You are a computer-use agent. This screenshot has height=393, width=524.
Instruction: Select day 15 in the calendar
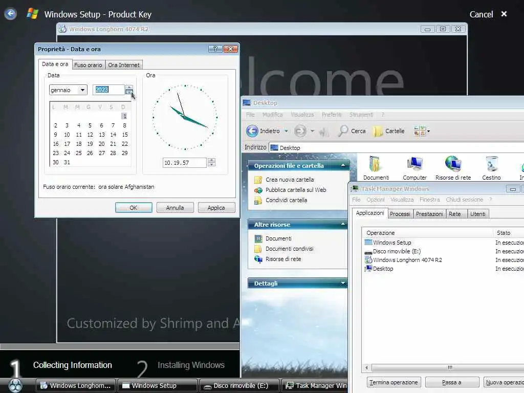point(125,135)
